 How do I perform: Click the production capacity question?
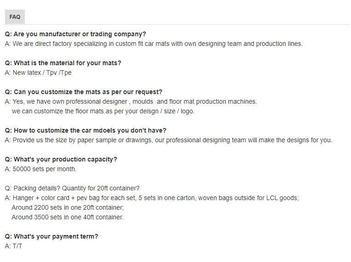[x=61, y=159]
